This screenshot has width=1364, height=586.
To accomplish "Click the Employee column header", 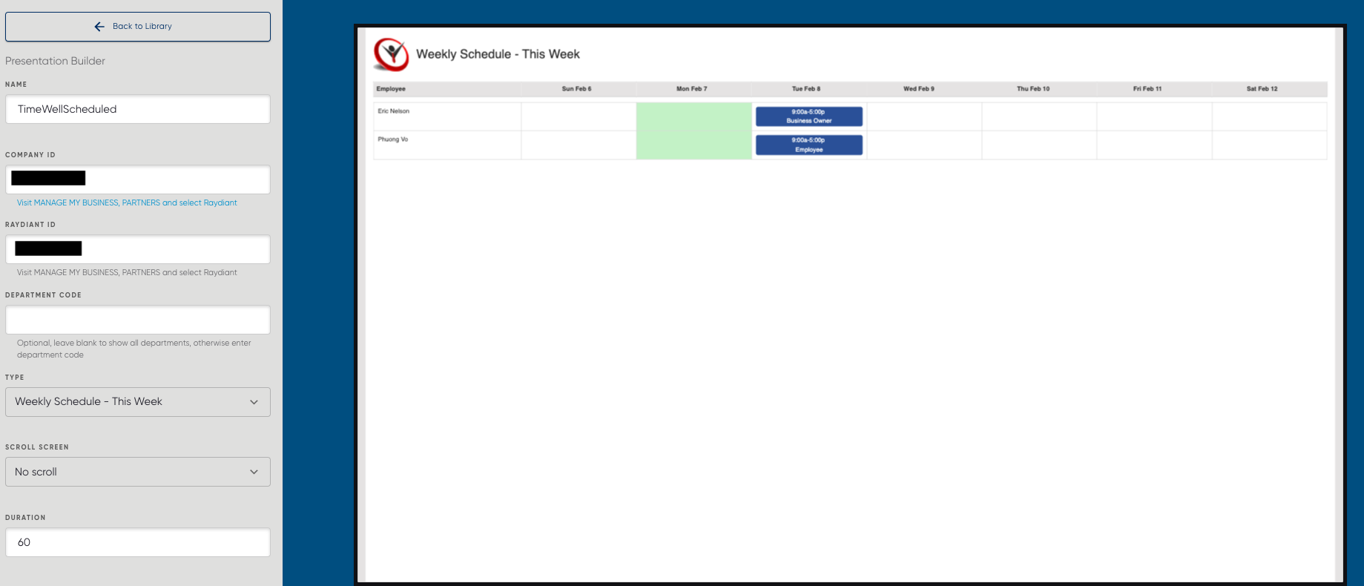I will click(391, 89).
